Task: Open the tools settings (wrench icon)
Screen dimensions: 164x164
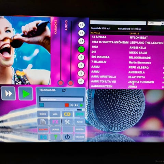Action: click(x=67, y=122)
